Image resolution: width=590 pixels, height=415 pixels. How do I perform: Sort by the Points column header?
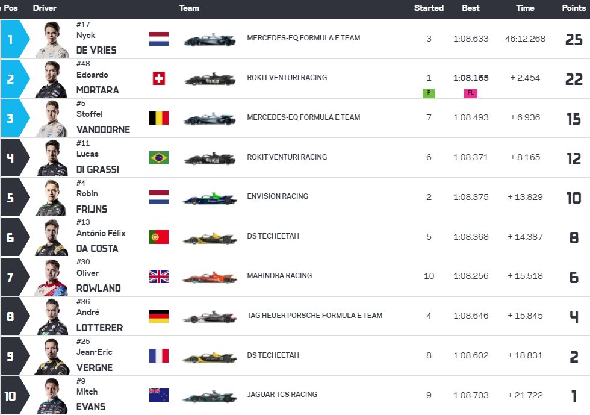574,8
